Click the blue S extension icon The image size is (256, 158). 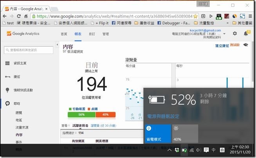242,16
